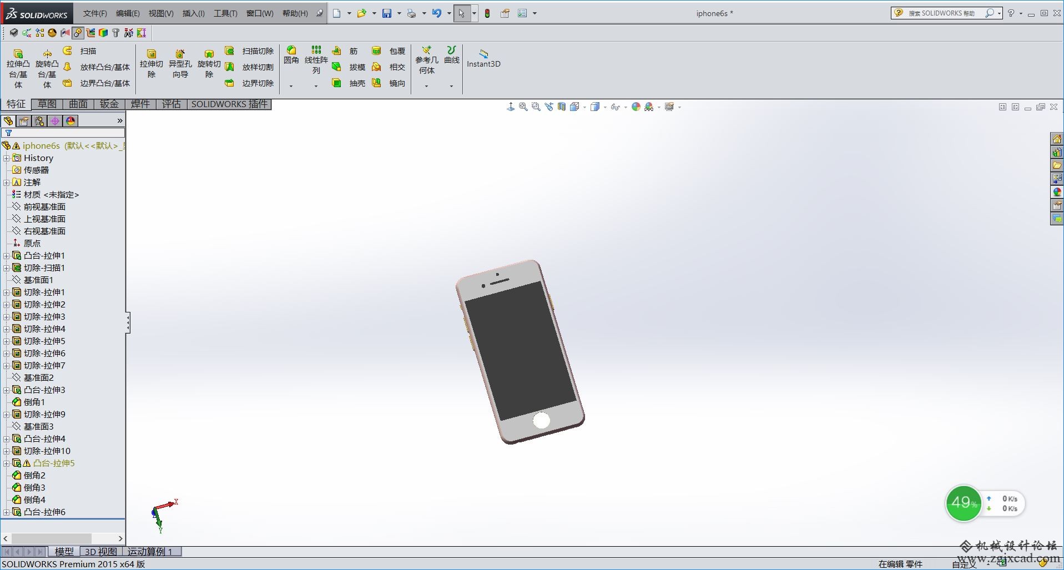
Task: Open the Curves (曲线) dropdown arrow
Action: 451,86
